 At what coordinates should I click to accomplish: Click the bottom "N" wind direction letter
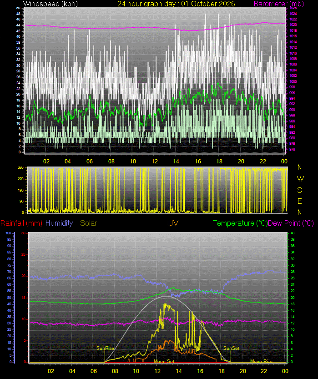click(300, 212)
